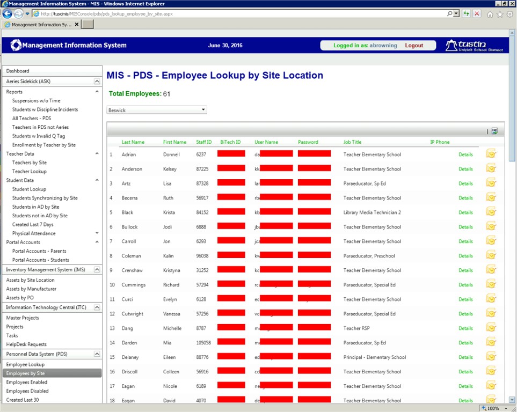Viewport: 517px width, 412px height.
Task: Click the refresh page icon in address bar
Action: click(x=466, y=13)
